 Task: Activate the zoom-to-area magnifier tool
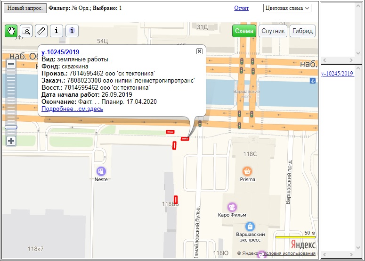(x=26, y=31)
